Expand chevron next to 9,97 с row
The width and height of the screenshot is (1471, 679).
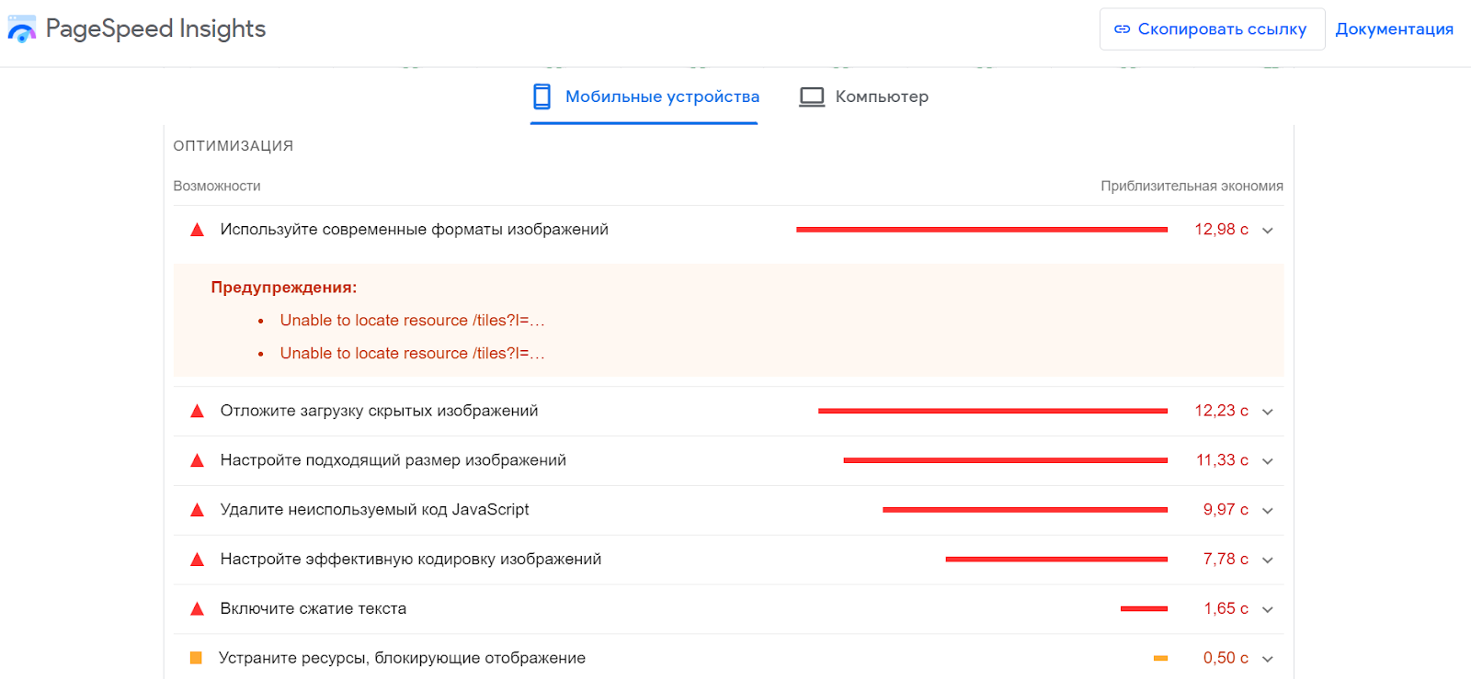[x=1268, y=511]
